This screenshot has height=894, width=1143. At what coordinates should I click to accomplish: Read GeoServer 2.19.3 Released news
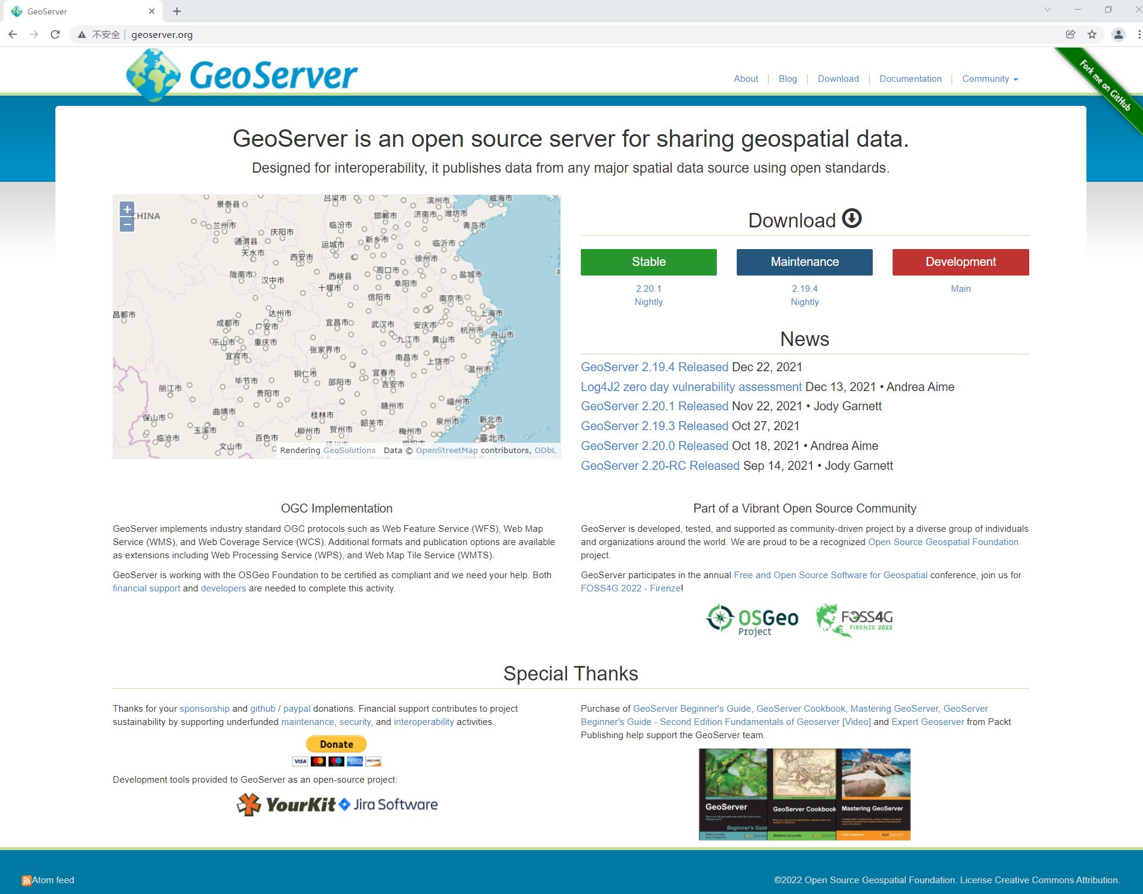click(x=655, y=426)
